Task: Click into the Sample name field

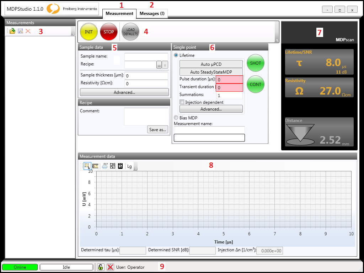Action: (146, 57)
